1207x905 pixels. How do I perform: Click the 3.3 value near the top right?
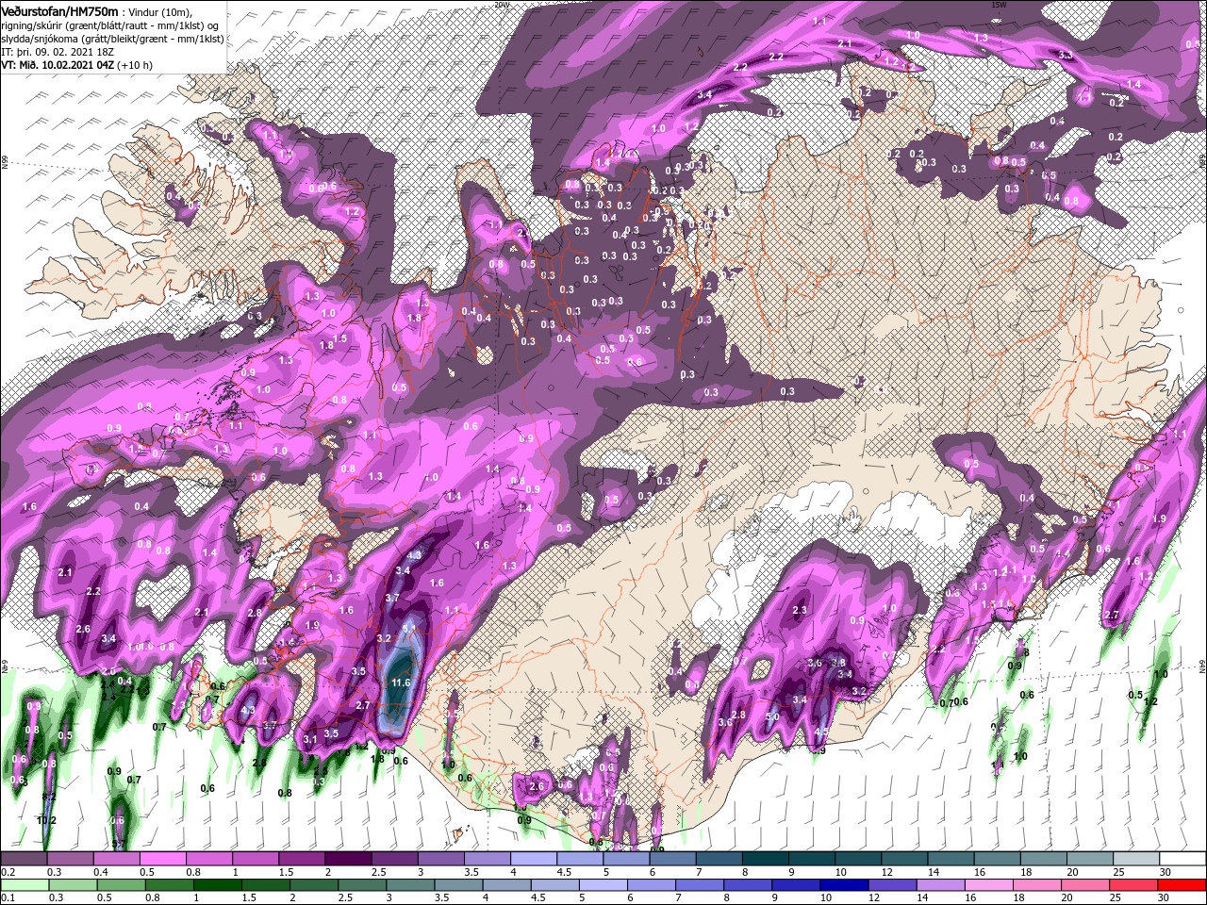[1066, 56]
